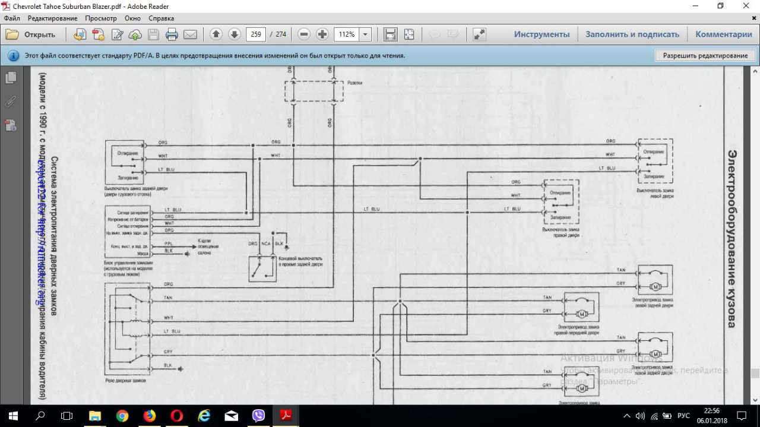This screenshot has height=427, width=760.
Task: Open the Окно menu
Action: pos(133,18)
